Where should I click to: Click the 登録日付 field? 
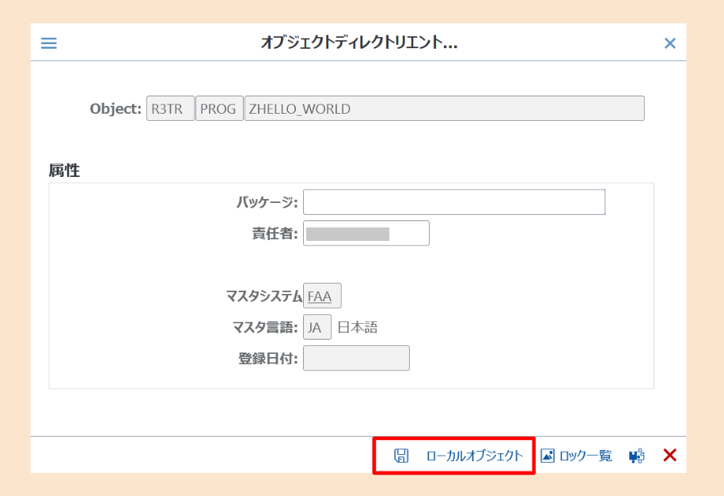(356, 358)
